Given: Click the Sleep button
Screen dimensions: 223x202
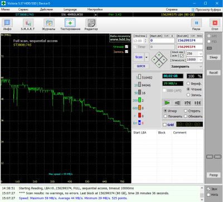Looking at the screenshot, I should tap(214, 57).
